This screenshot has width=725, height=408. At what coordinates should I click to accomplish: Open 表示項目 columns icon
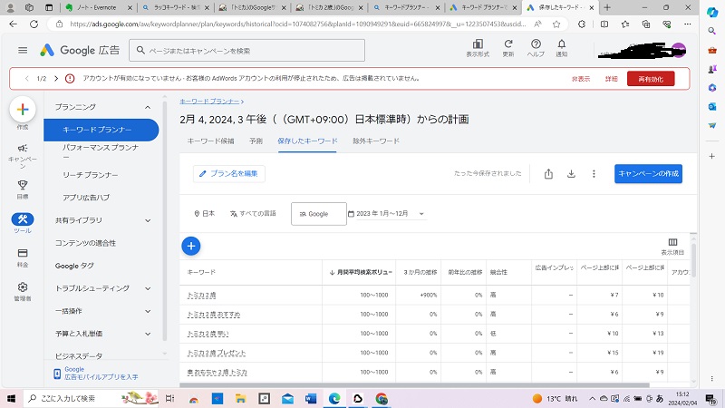672,247
